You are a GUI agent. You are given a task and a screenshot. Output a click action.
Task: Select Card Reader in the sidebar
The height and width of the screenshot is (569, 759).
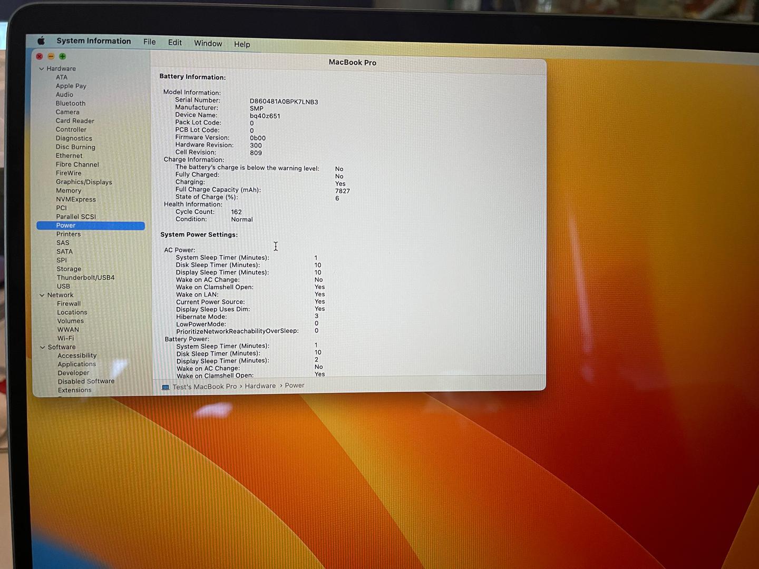pyautogui.click(x=75, y=121)
